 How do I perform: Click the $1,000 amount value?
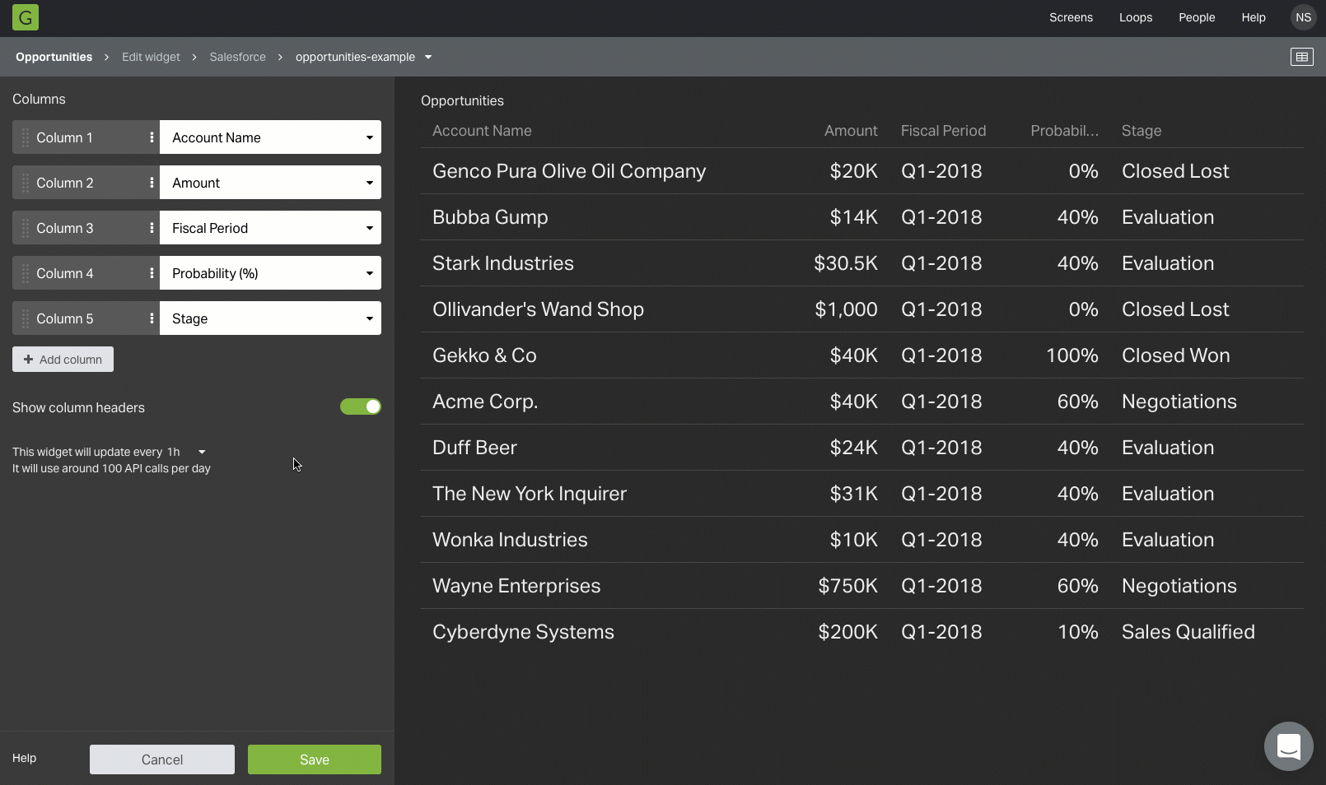(846, 309)
